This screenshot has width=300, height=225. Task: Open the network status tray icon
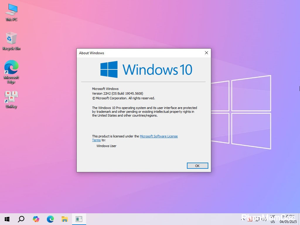pos(256,219)
